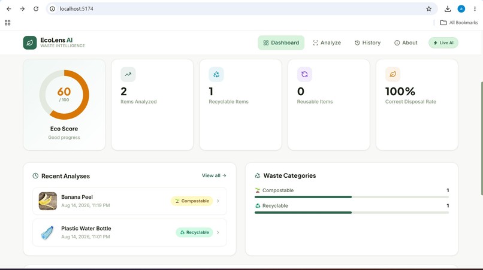This screenshot has height=270, width=483.
Task: Go to the About page
Action: click(406, 43)
